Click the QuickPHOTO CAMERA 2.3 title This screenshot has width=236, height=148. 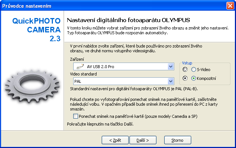point(36,30)
